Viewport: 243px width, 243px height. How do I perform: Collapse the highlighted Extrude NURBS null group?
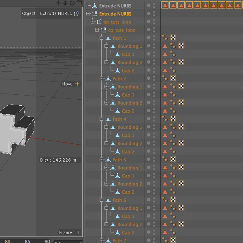click(88, 14)
